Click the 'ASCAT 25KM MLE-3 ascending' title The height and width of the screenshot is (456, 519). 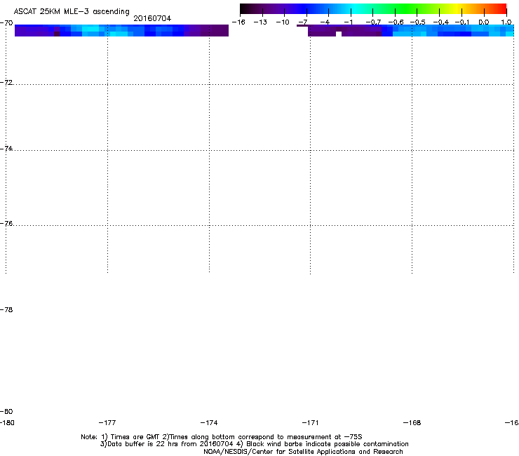click(72, 12)
